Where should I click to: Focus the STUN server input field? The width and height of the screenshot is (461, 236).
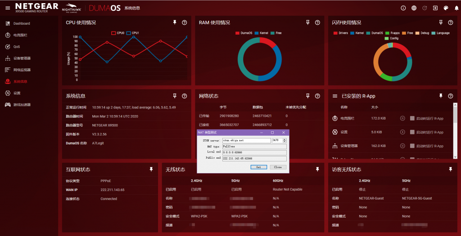pos(246,141)
